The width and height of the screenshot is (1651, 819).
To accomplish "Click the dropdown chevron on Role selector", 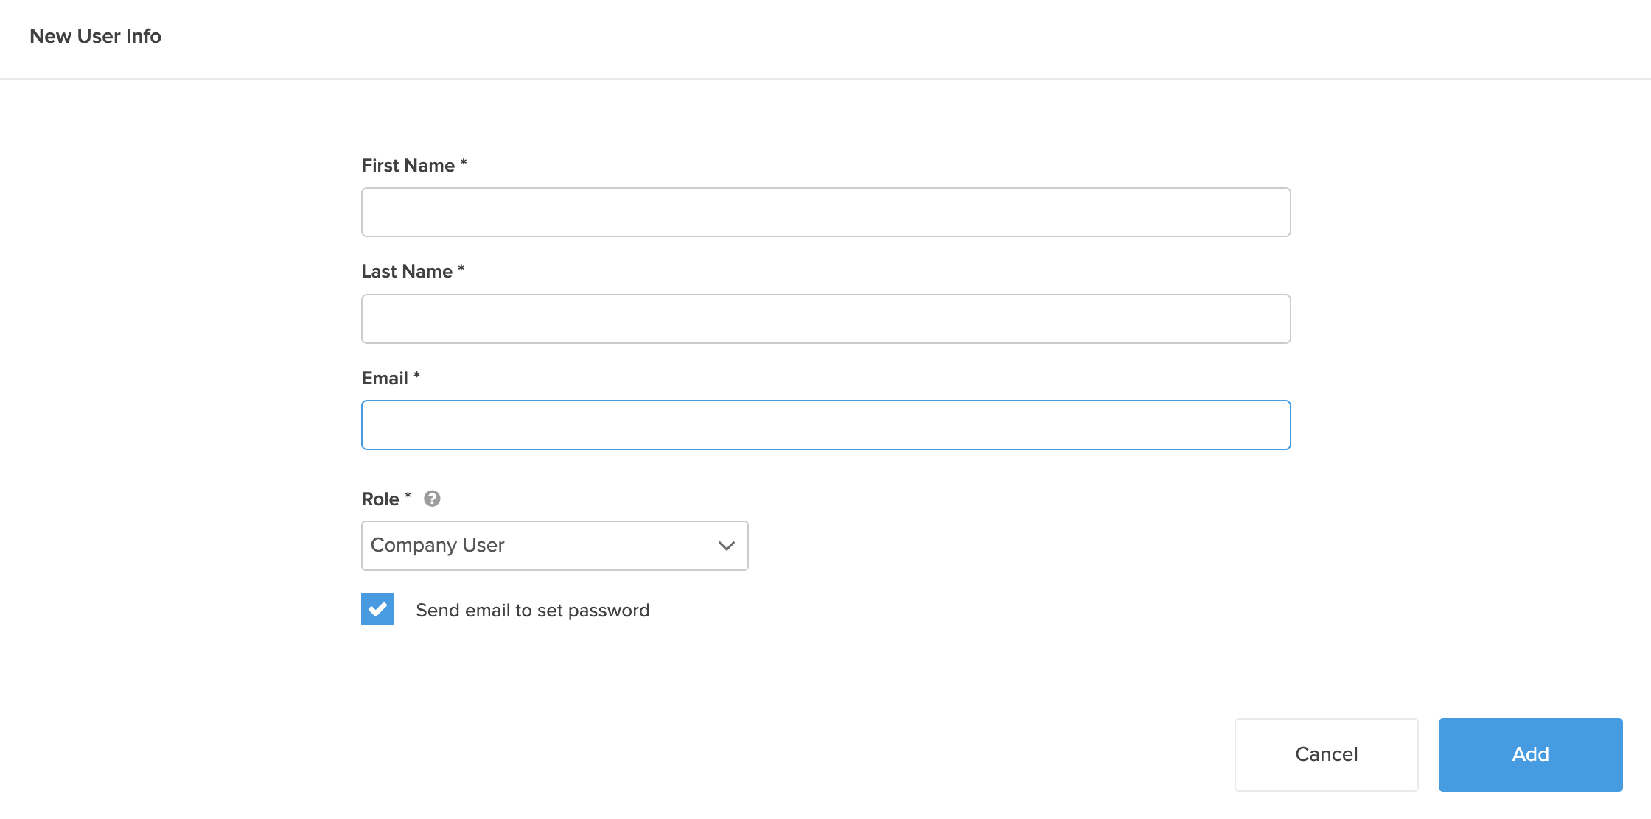I will point(725,545).
